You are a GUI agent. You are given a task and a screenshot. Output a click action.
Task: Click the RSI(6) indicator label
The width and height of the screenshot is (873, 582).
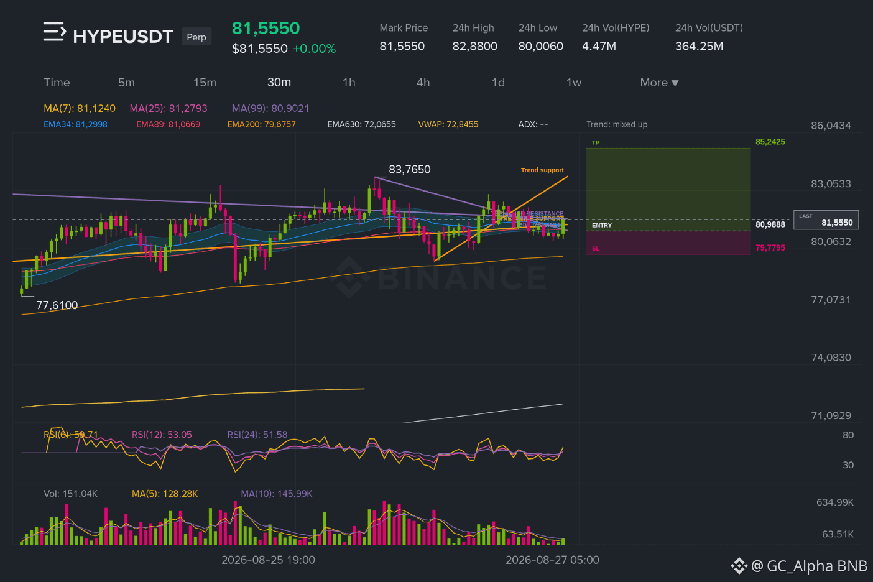[70, 435]
